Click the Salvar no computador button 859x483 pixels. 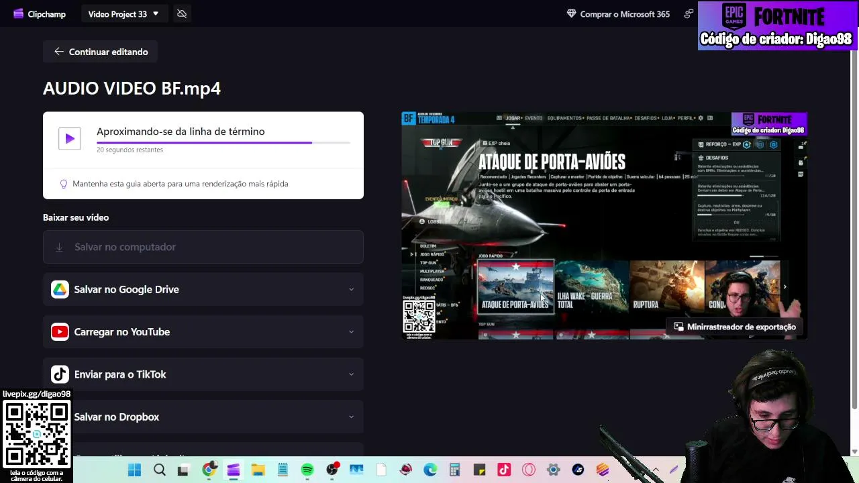203,247
